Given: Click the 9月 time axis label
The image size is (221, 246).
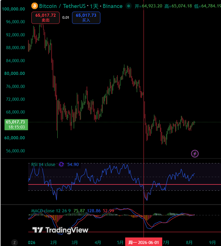Looking at the screenshot, I should coord(212,242).
